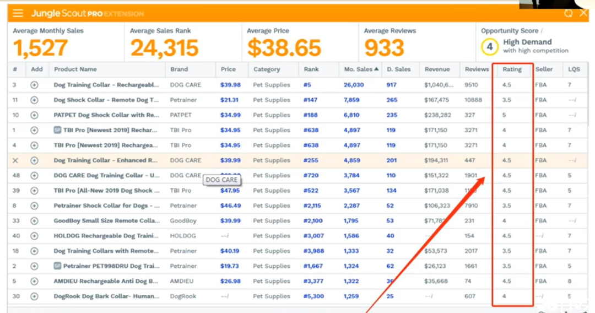Screen dimensions: 595x313
Task: Sort by the D. Sales column header
Action: tap(398, 69)
